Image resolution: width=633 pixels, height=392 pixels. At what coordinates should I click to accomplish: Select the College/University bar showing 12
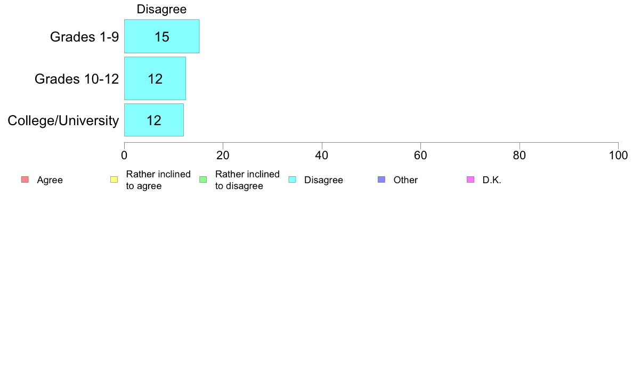[154, 120]
